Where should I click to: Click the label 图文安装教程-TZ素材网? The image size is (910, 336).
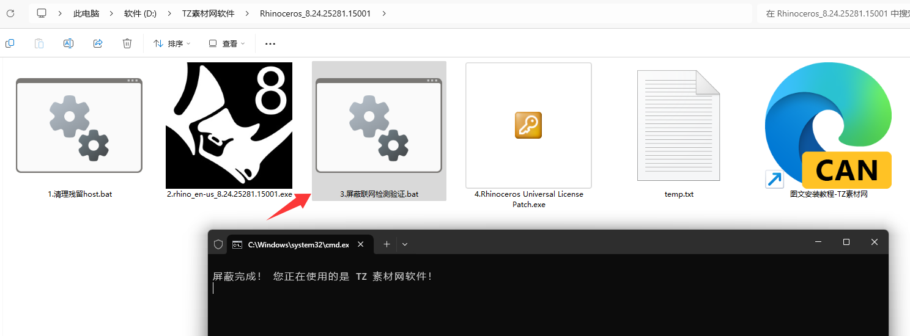coord(829,194)
